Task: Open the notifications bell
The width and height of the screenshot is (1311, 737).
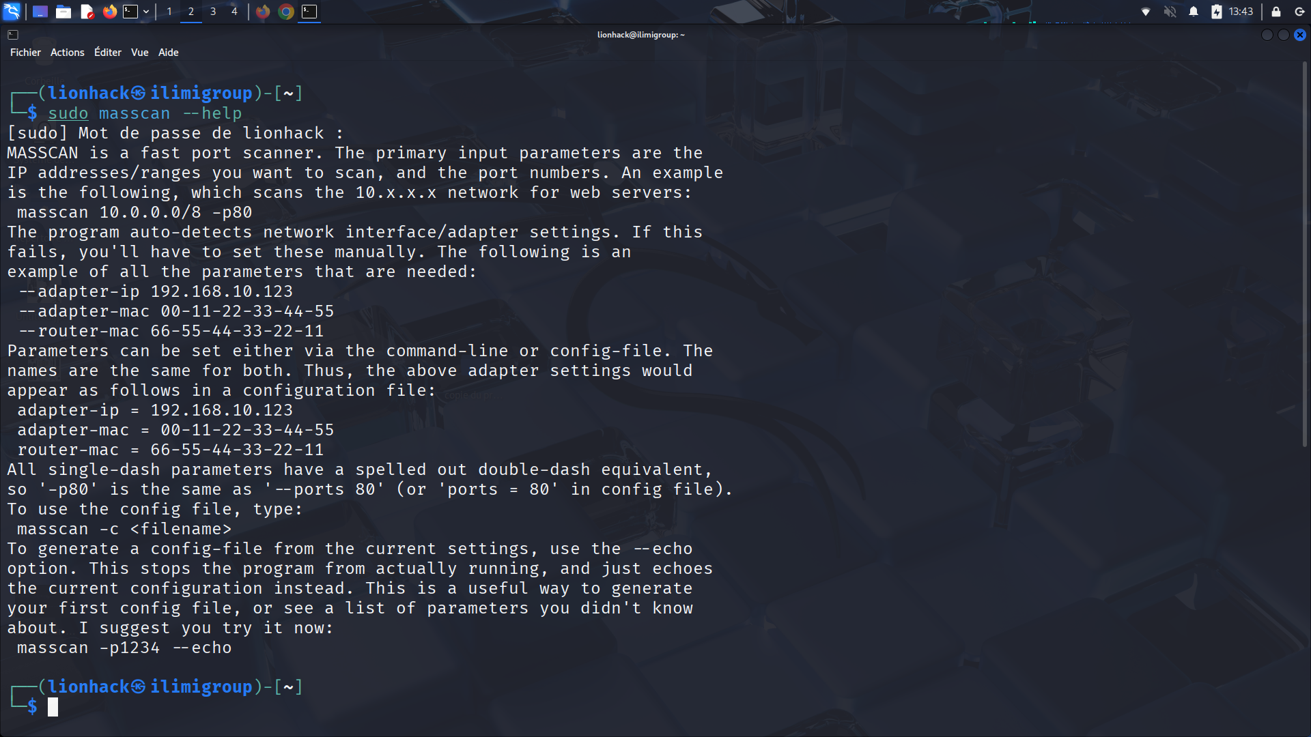Action: click(x=1194, y=12)
